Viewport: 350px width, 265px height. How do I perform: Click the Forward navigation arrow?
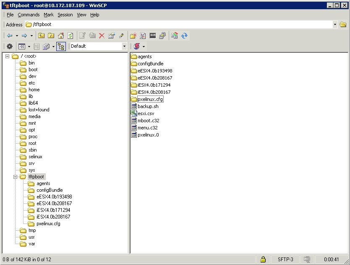coord(24,36)
